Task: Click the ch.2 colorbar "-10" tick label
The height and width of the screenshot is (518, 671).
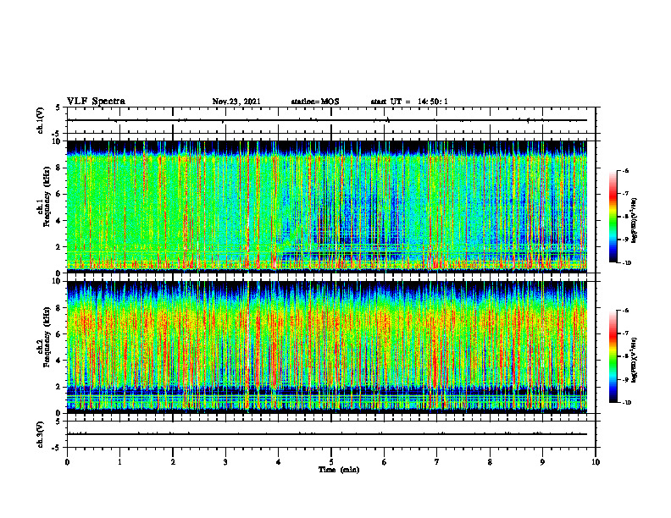Action: pyautogui.click(x=627, y=403)
